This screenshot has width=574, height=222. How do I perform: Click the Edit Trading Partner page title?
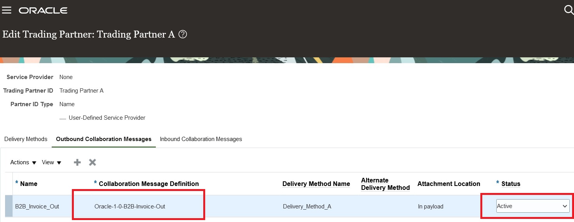(89, 34)
